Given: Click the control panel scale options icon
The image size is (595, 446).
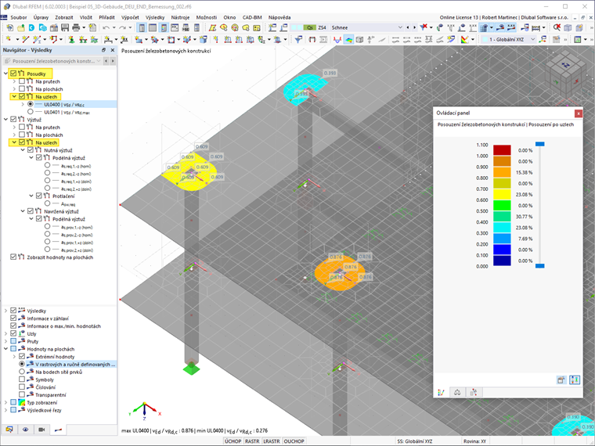Looking at the screenshot, I should click(x=575, y=379).
